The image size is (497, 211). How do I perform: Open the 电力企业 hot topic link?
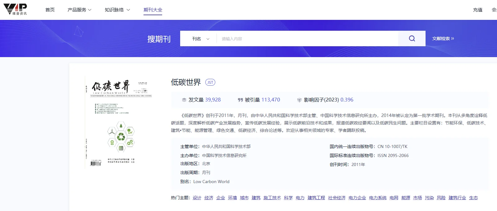(x=357, y=198)
